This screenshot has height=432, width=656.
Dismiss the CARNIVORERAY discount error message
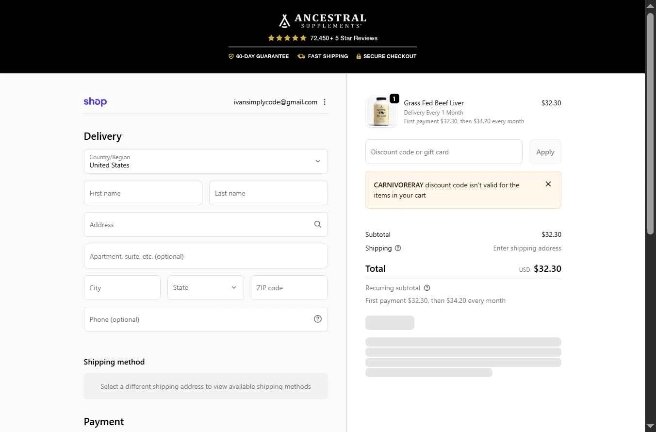click(548, 184)
